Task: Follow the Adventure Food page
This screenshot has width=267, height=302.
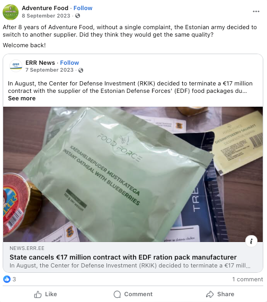Action: 83,8
